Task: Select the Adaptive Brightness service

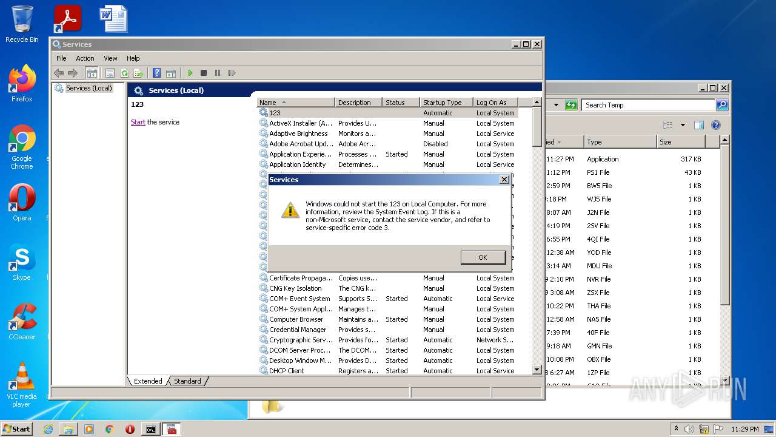Action: 388,134
